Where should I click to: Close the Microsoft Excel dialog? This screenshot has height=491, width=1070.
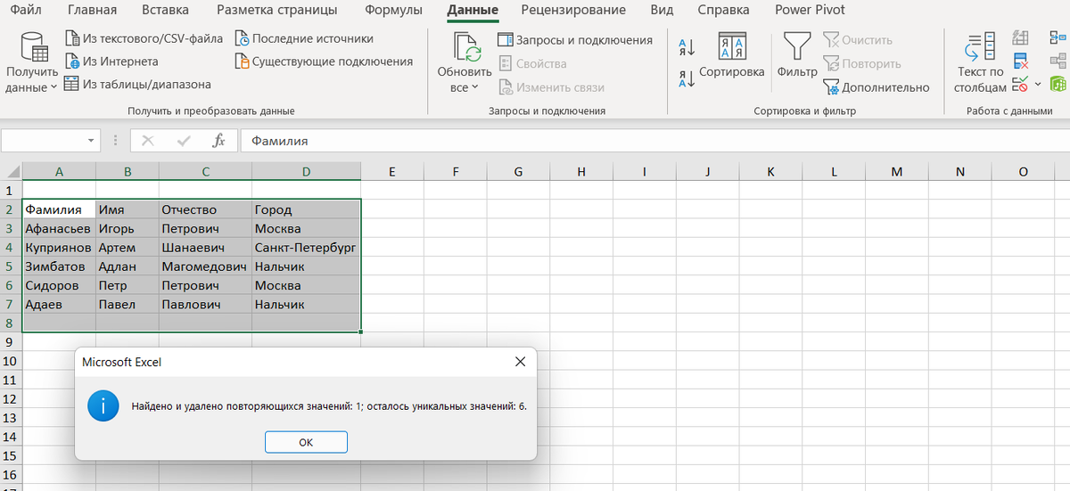click(x=520, y=362)
